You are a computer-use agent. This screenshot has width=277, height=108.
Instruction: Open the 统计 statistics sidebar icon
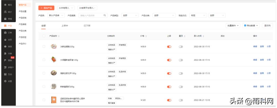5,12
